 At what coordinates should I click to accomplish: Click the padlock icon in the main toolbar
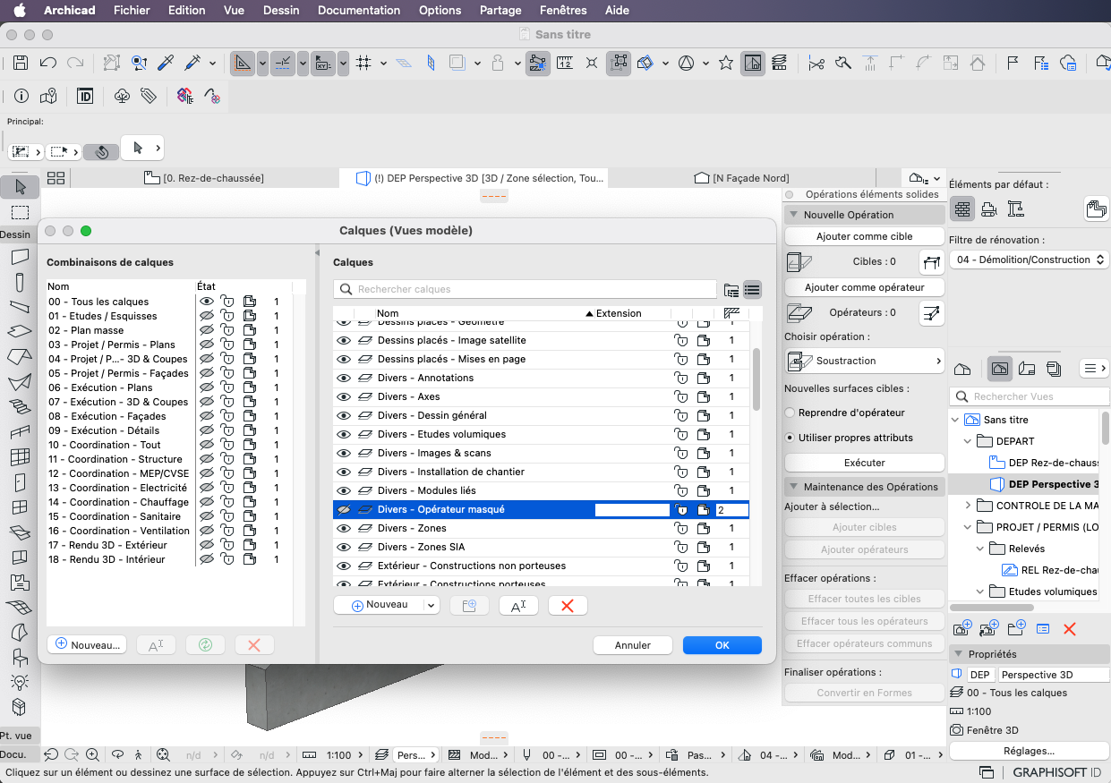(x=498, y=64)
